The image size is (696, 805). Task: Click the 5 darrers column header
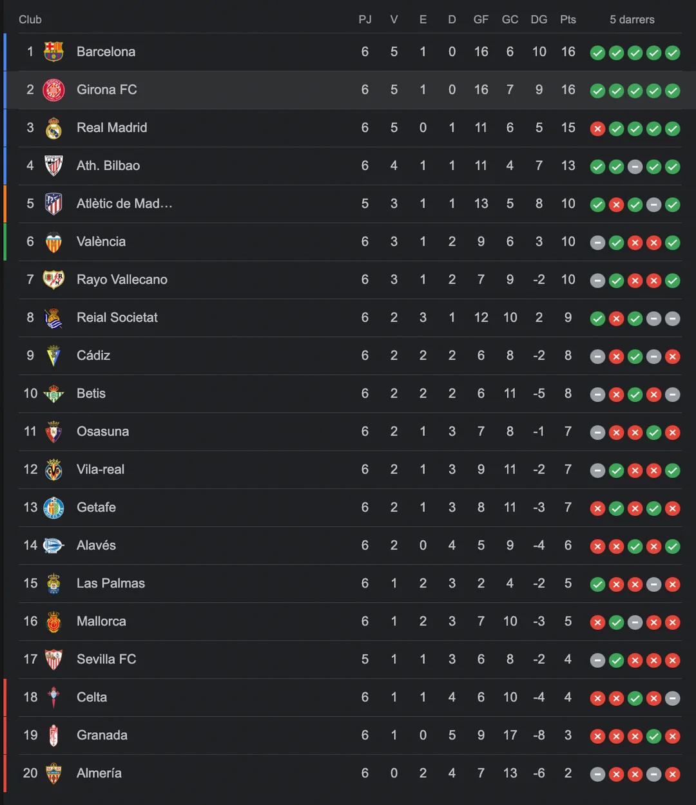632,19
